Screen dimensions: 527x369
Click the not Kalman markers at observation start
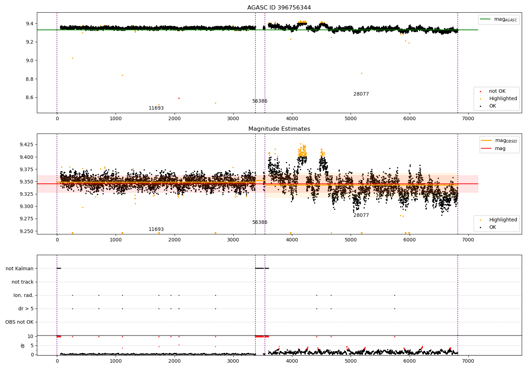point(59,268)
